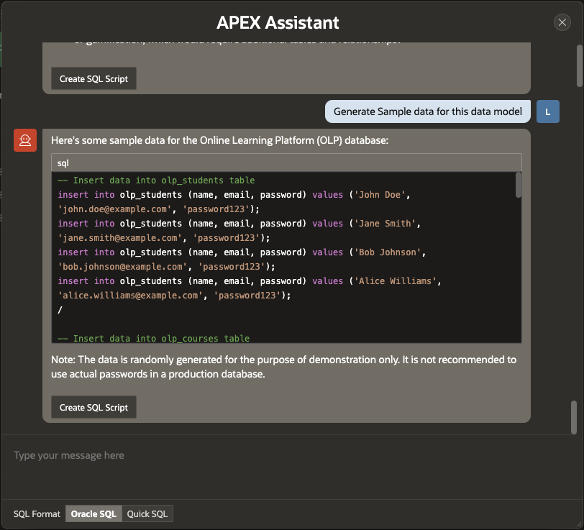The width and height of the screenshot is (584, 530).
Task: Click the APEX Assistant dialog title
Action: point(278,22)
